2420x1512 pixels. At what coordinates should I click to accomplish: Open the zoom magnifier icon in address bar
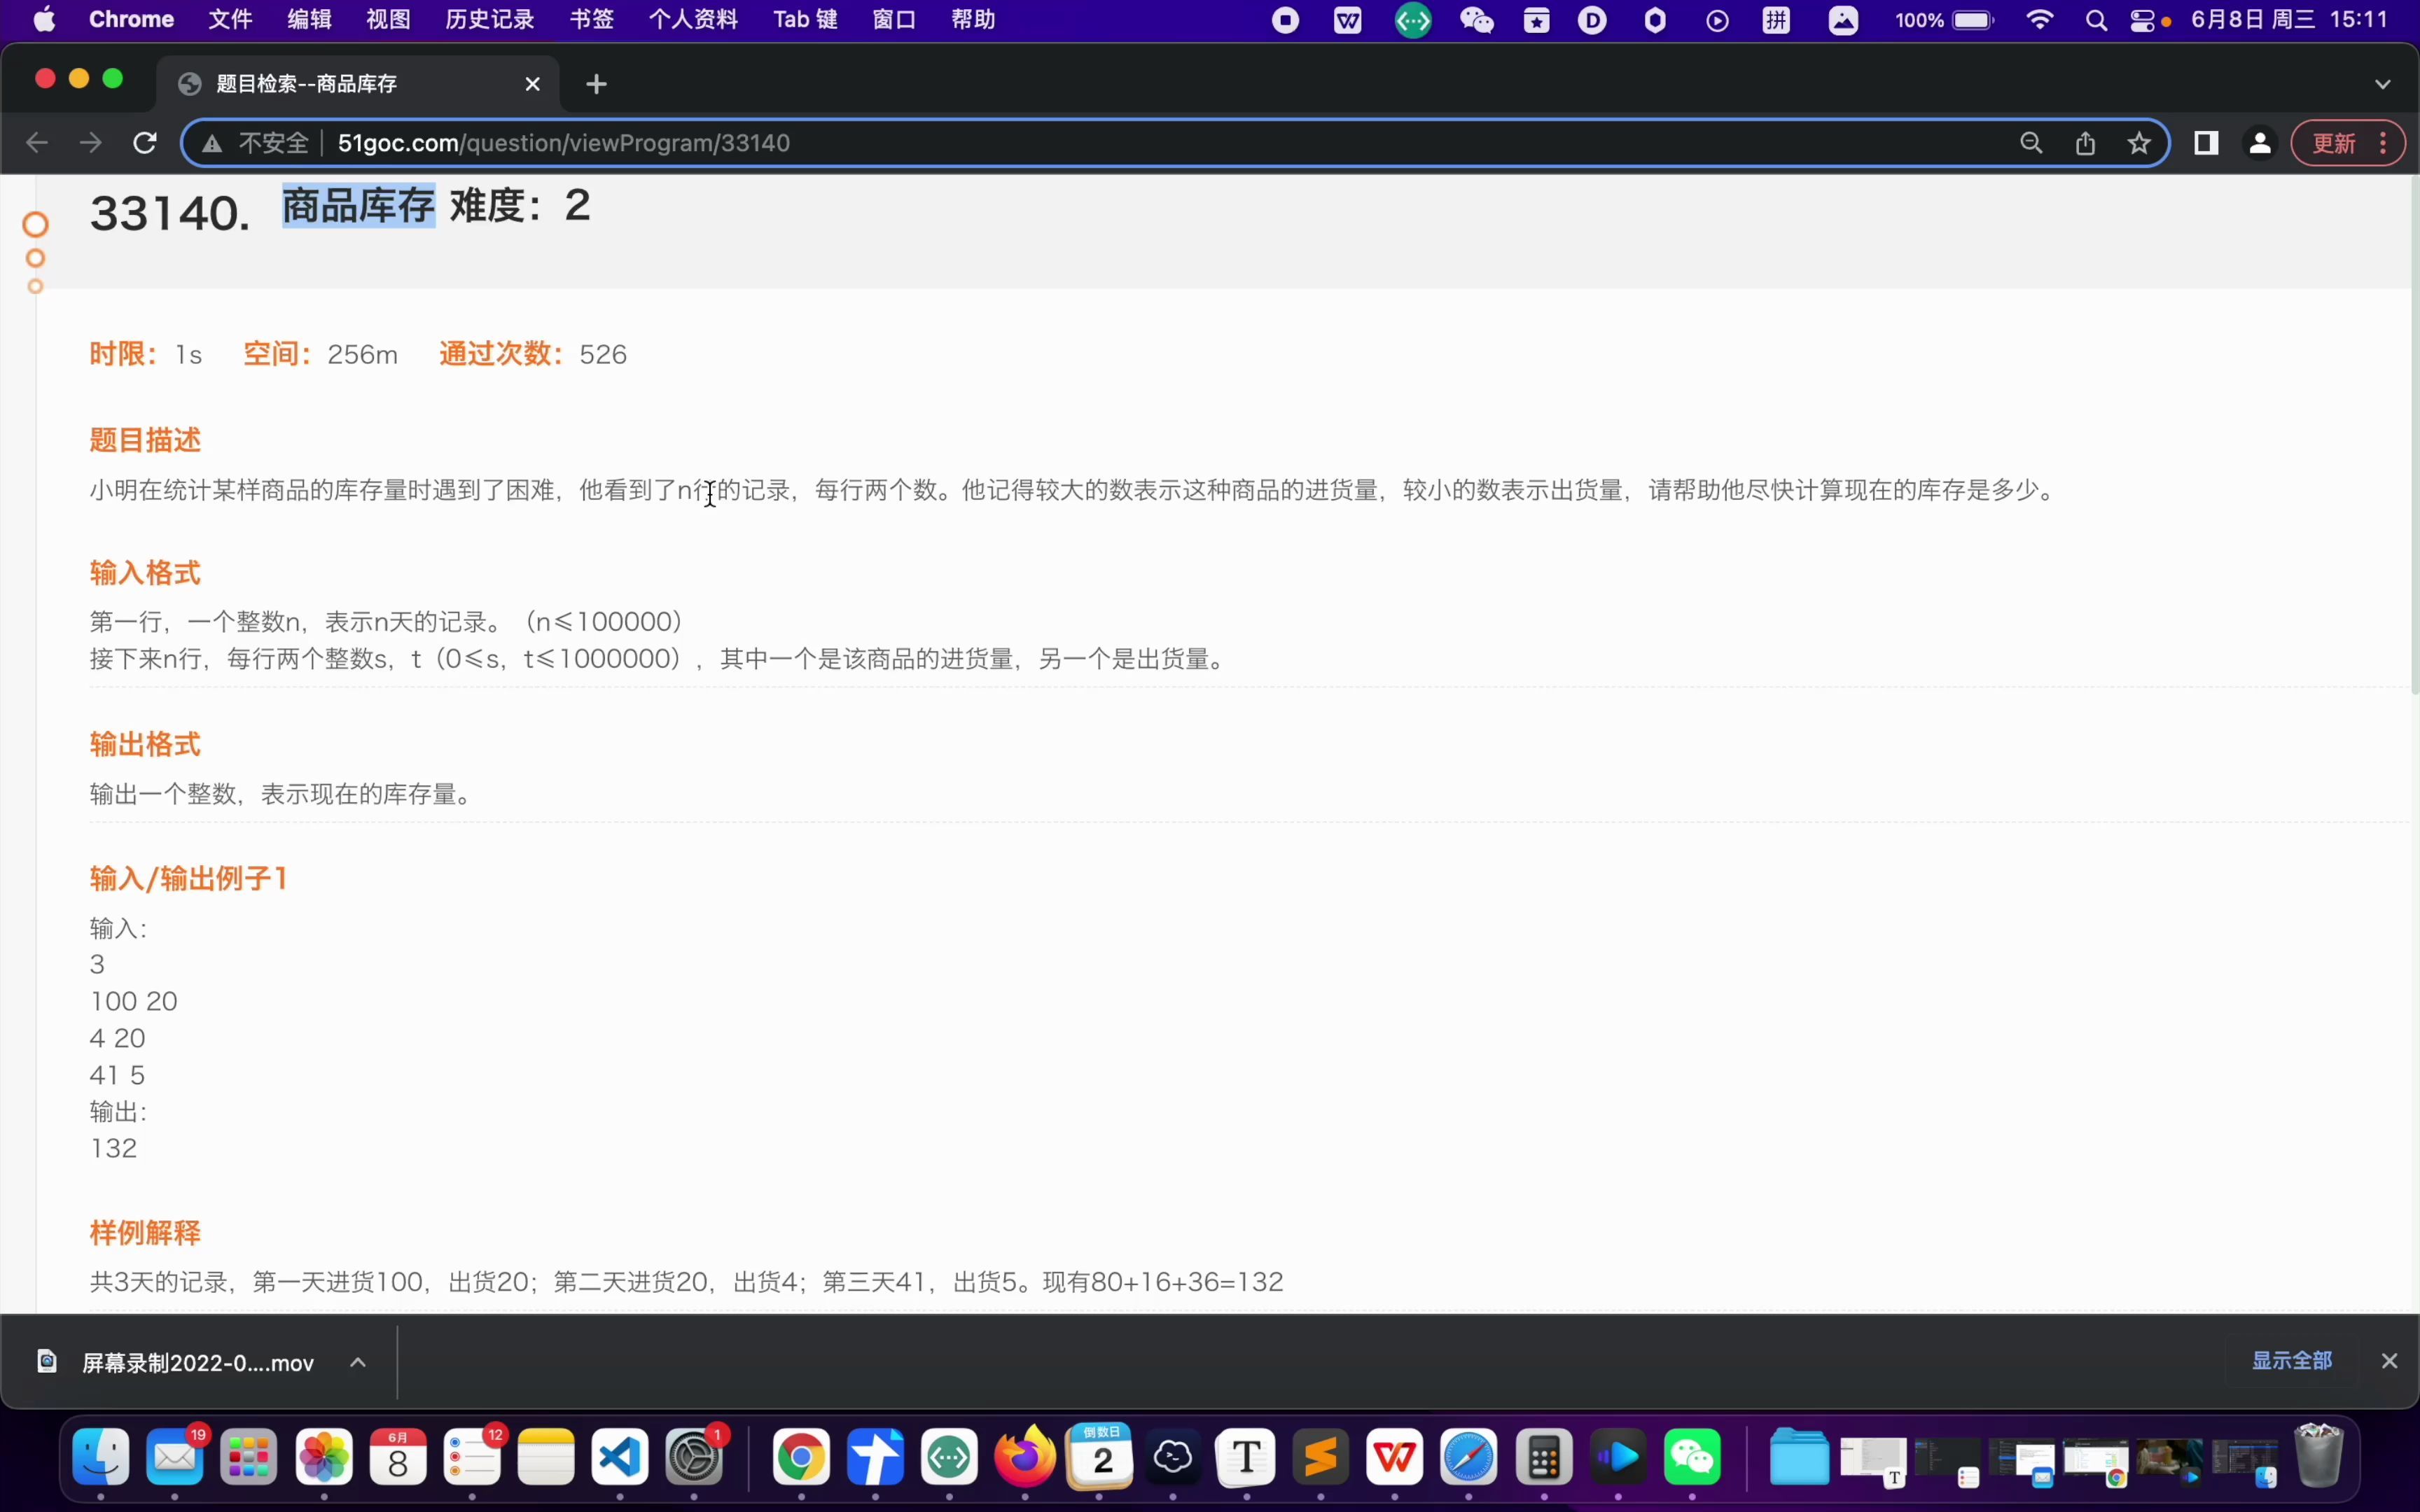pyautogui.click(x=2031, y=143)
